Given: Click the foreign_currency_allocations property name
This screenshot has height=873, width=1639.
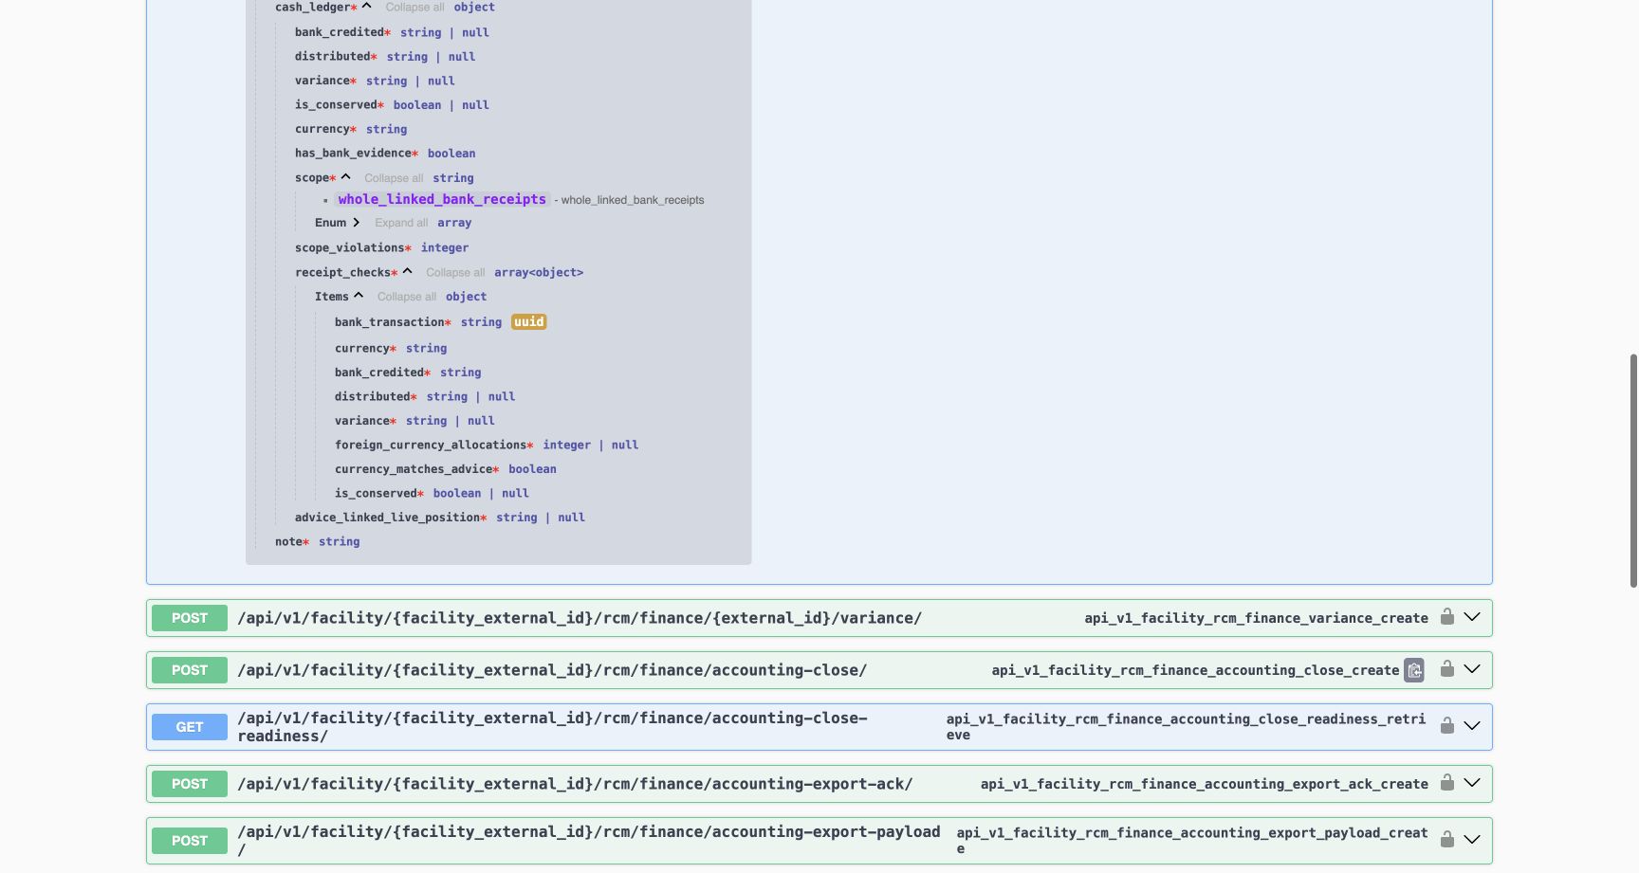Looking at the screenshot, I should [x=431, y=445].
